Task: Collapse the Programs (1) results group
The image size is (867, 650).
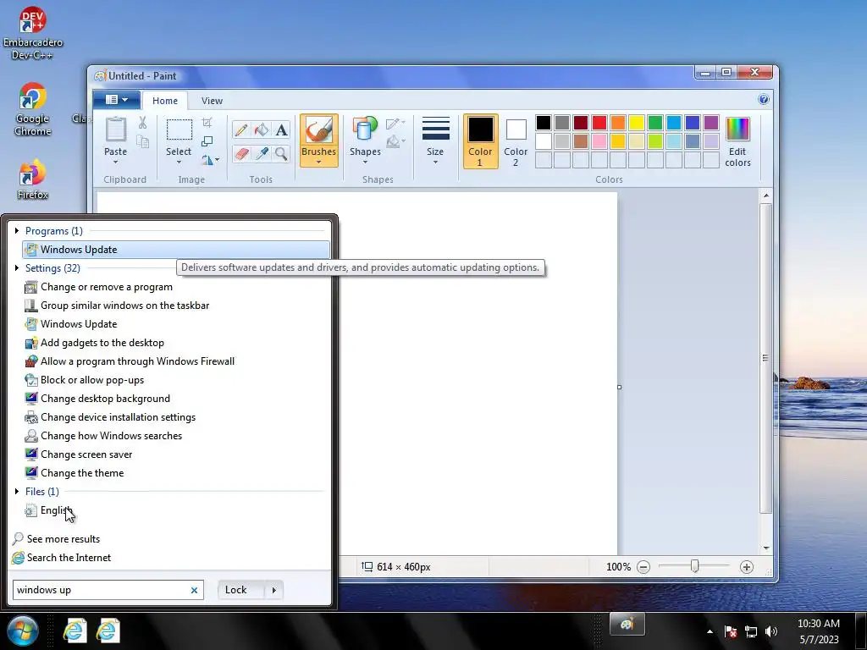Action: click(x=17, y=230)
